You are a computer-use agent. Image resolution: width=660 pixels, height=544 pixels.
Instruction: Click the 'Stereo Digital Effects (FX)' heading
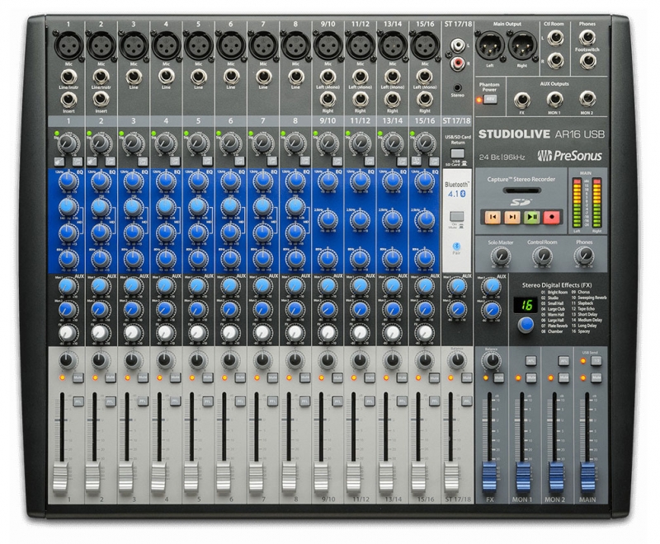click(557, 284)
